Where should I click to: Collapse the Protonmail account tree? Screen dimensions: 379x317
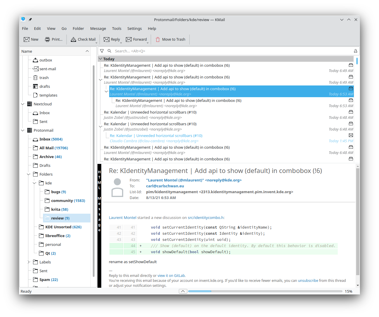[x=23, y=130]
